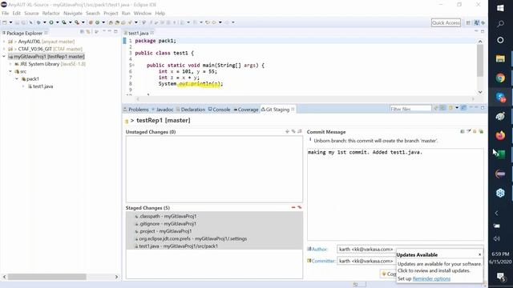This screenshot has width=513, height=288.
Task: Click the Filter files input box
Action: point(410,109)
